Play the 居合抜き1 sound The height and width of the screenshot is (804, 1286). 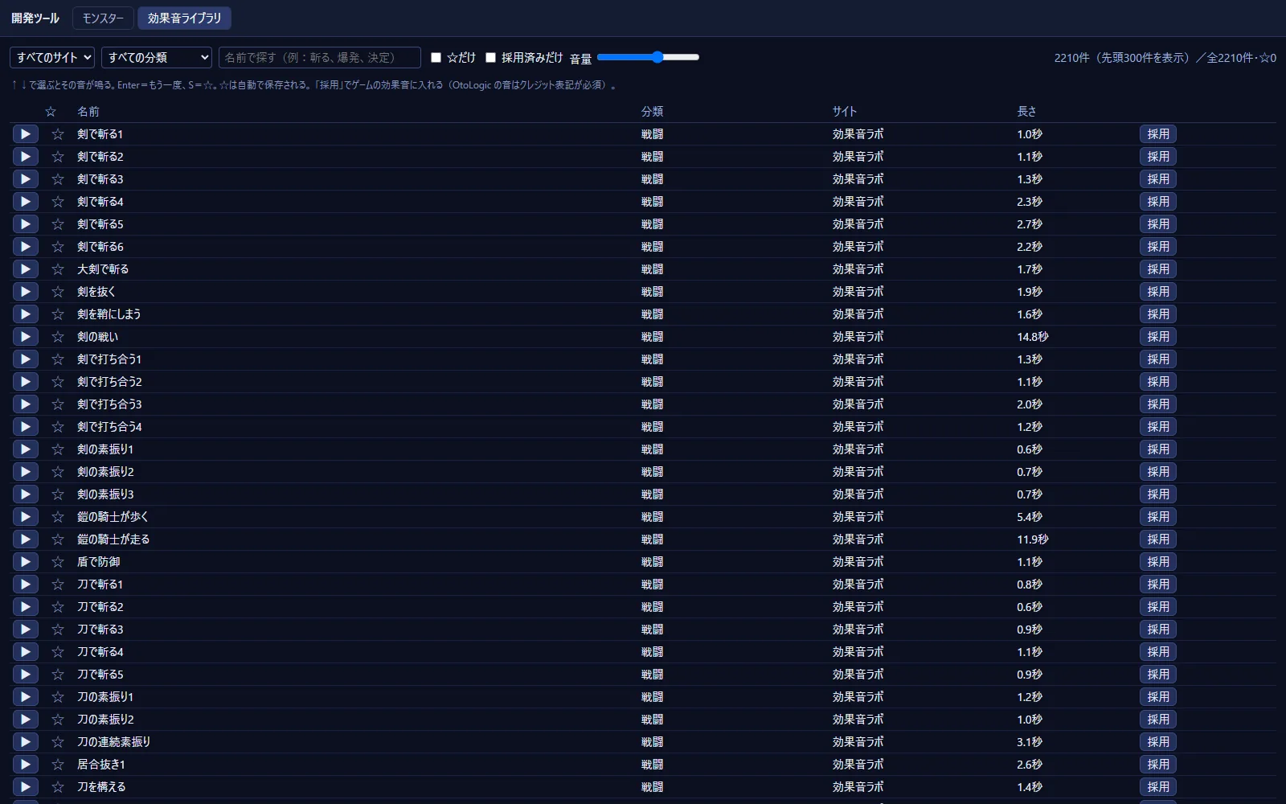coord(26,765)
